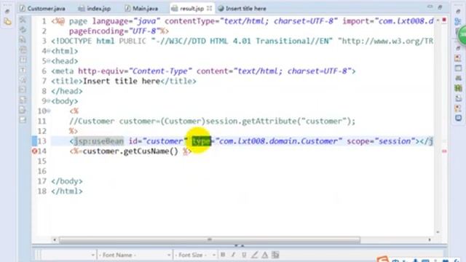Viewport: 466px width, 262px height.
Task: Open the Outline view icon in right trim
Action: (x=458, y=21)
